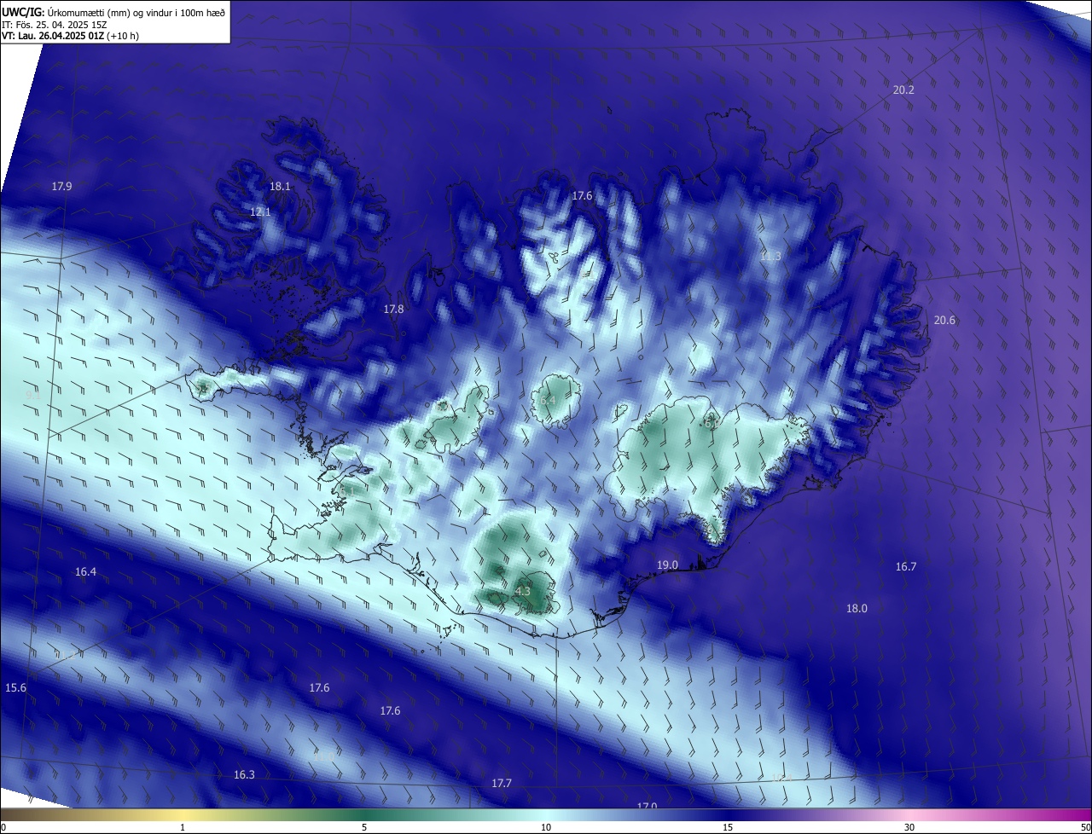Image resolution: width=1092 pixels, height=834 pixels.
Task: Click the 50 tick on the color scale
Action: coord(1086,827)
